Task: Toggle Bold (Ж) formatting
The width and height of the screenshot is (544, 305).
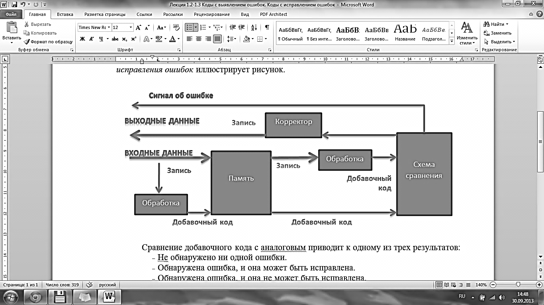Action: click(x=82, y=39)
